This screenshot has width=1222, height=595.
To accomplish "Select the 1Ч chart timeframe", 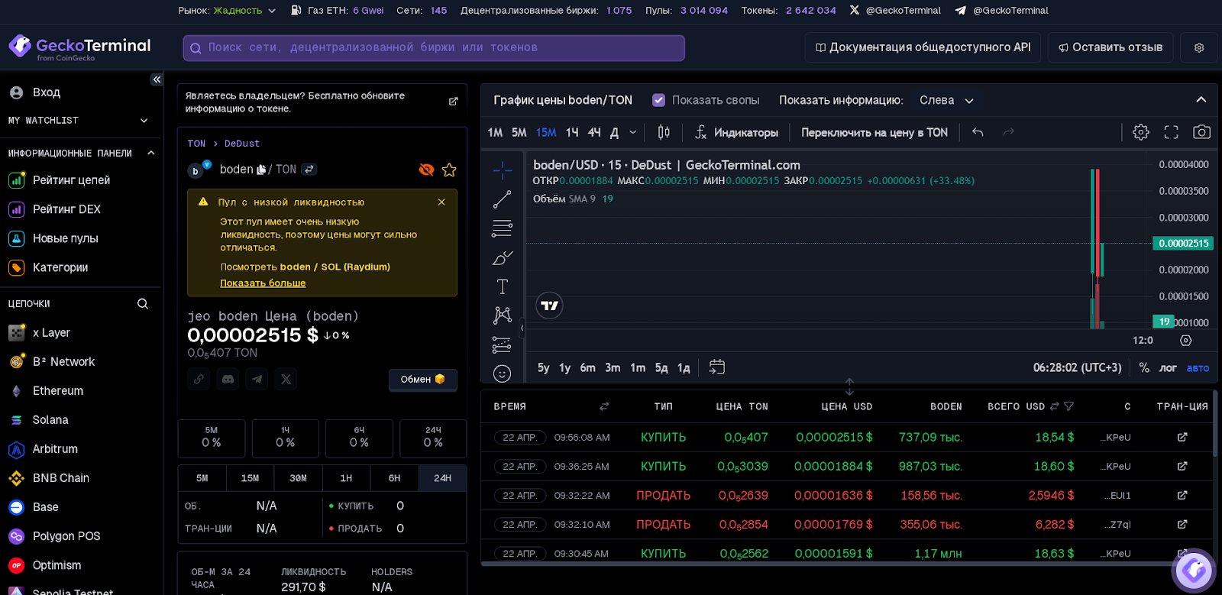I will click(572, 132).
